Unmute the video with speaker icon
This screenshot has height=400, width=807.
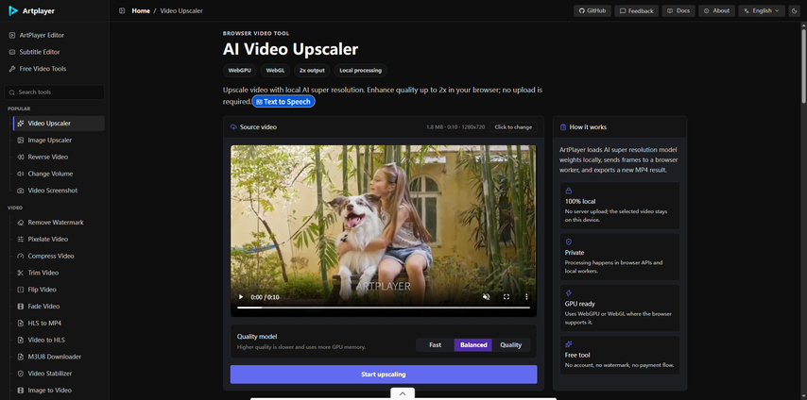(486, 297)
